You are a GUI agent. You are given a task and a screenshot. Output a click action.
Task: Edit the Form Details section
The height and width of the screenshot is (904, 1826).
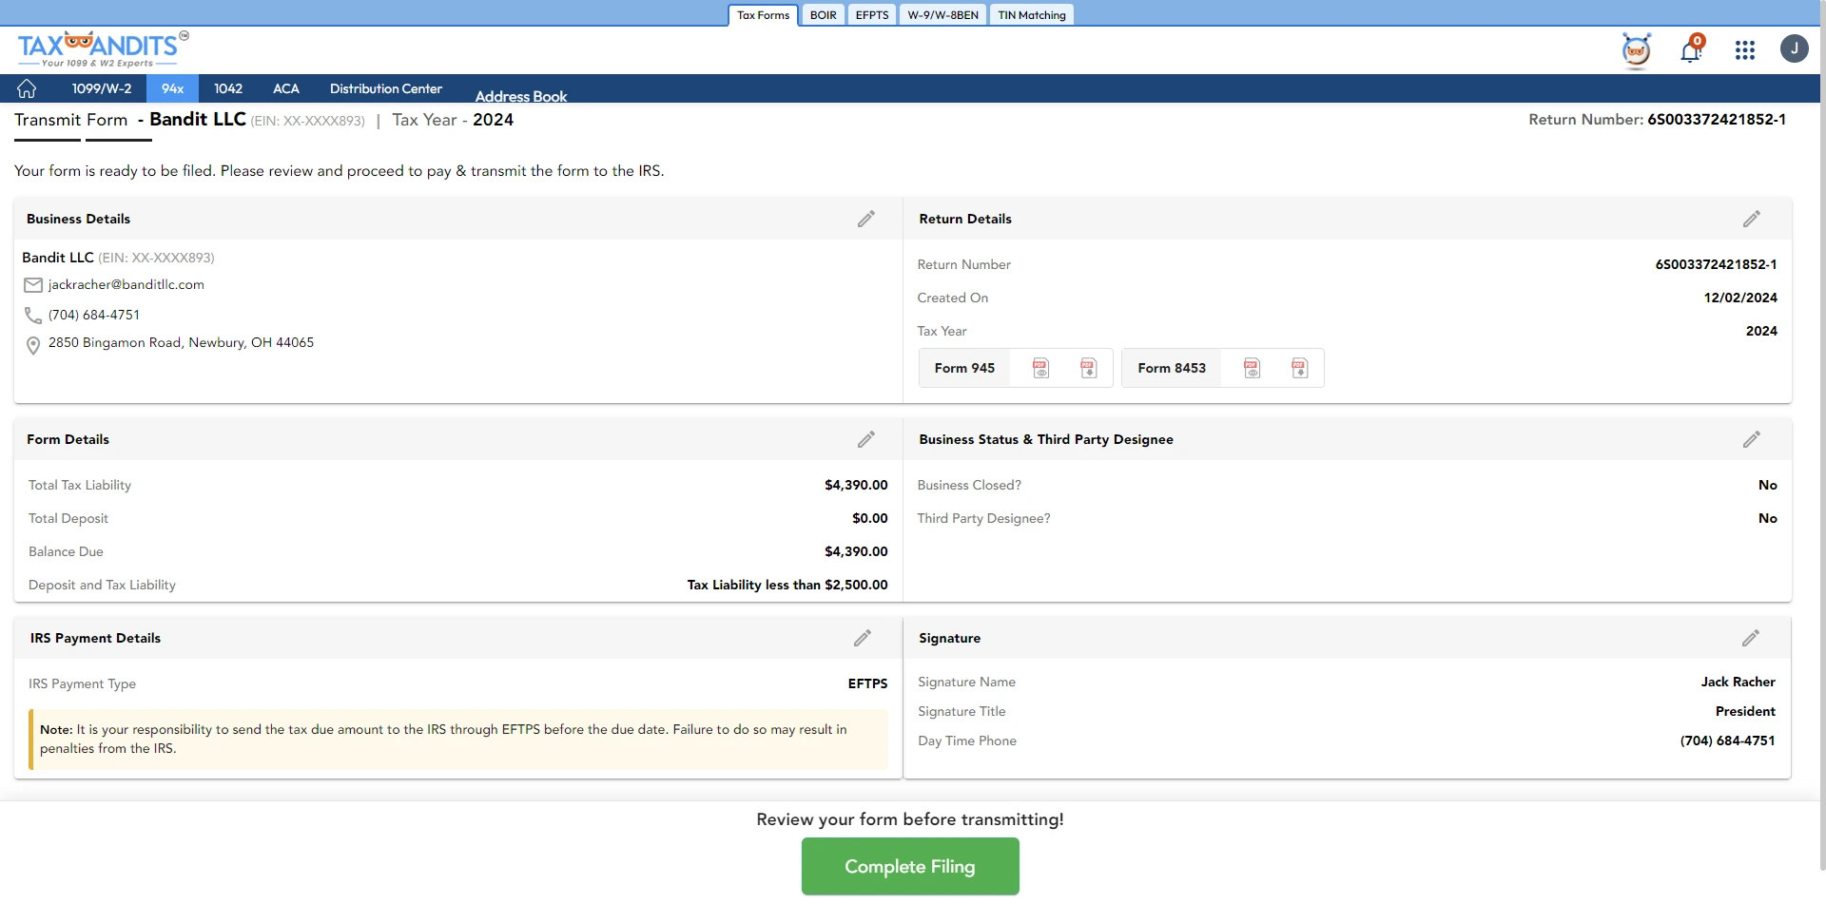tap(865, 439)
